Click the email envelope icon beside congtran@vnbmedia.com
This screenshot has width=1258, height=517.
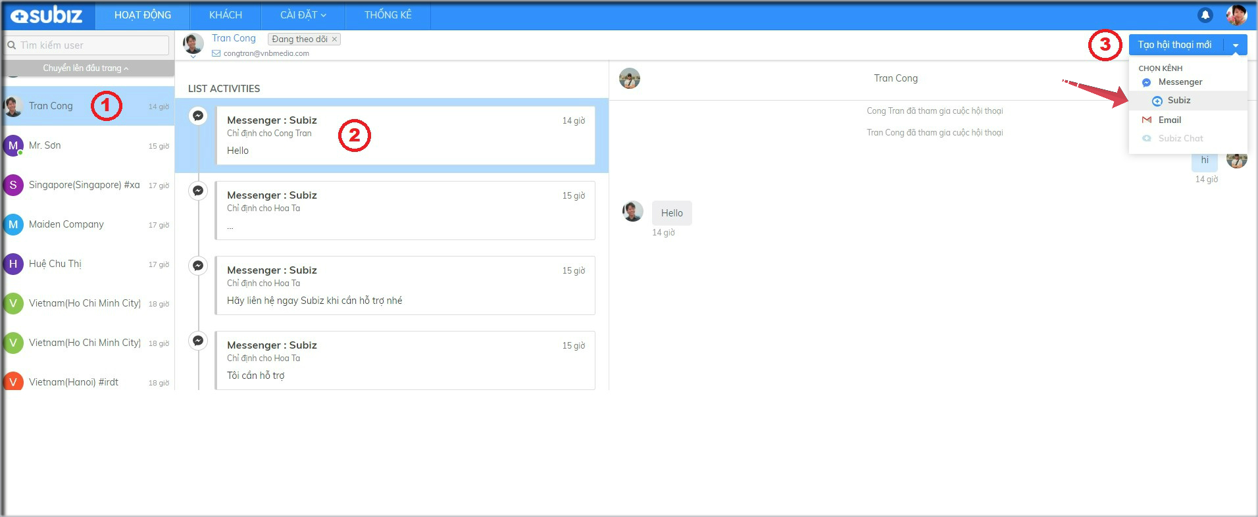click(x=216, y=53)
